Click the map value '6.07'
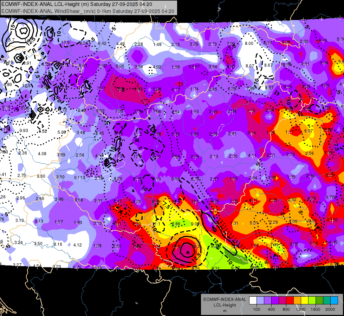Screen dimensions: 344x316 (x=309, y=131)
